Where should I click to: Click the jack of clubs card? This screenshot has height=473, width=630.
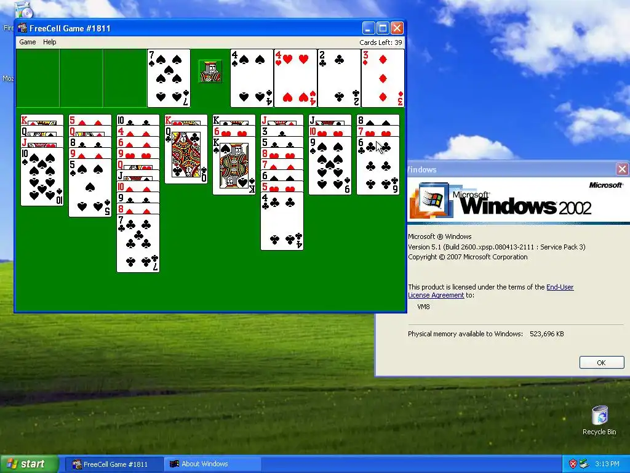(330, 120)
